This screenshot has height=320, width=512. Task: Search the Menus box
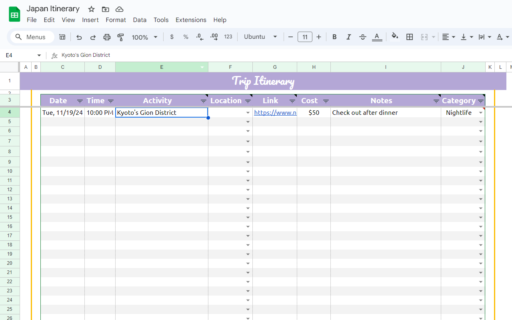[x=32, y=37]
